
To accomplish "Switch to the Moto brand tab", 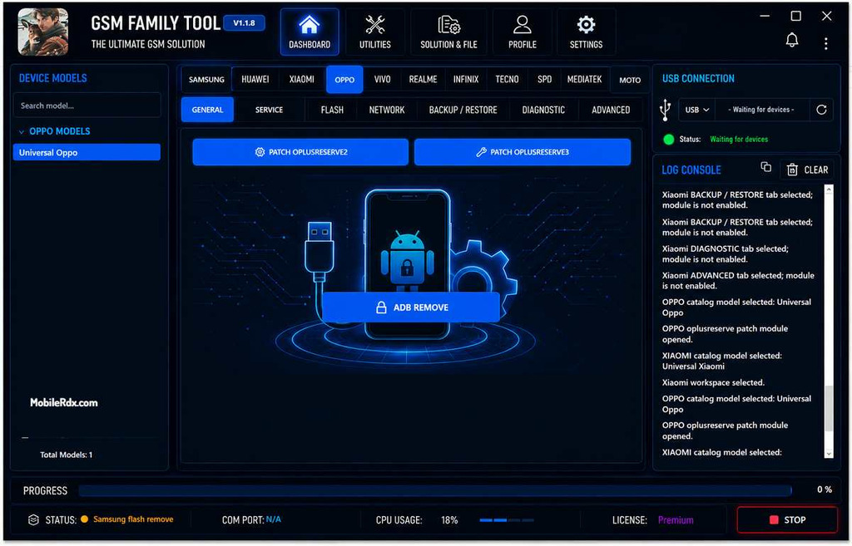I will click(x=630, y=80).
